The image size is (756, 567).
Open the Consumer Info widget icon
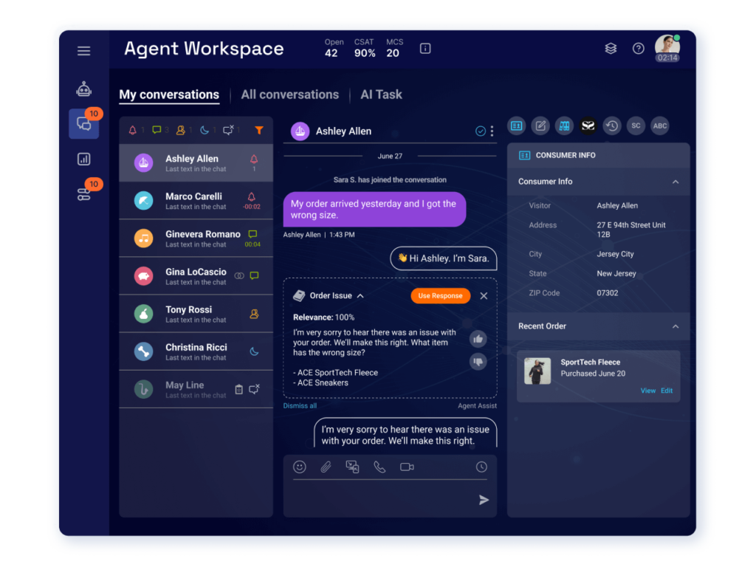coord(516,126)
